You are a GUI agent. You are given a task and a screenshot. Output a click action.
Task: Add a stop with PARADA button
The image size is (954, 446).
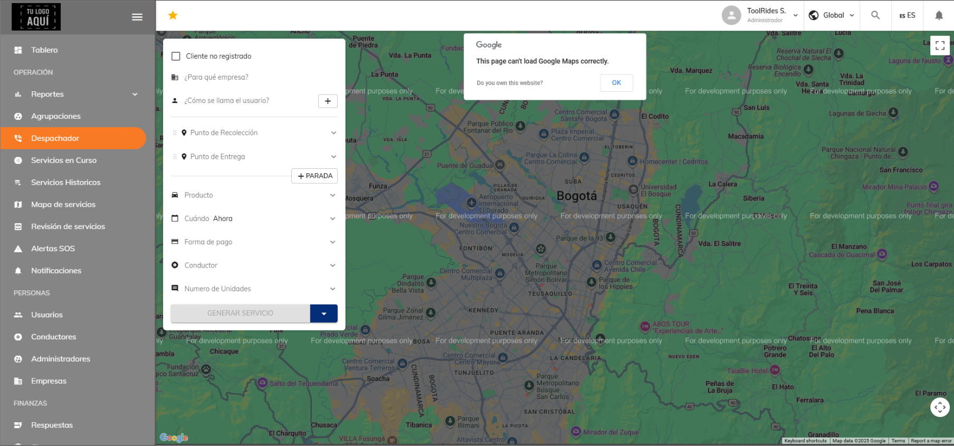pos(314,176)
